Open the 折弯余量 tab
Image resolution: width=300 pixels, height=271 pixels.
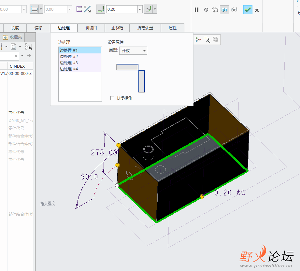[145, 28]
